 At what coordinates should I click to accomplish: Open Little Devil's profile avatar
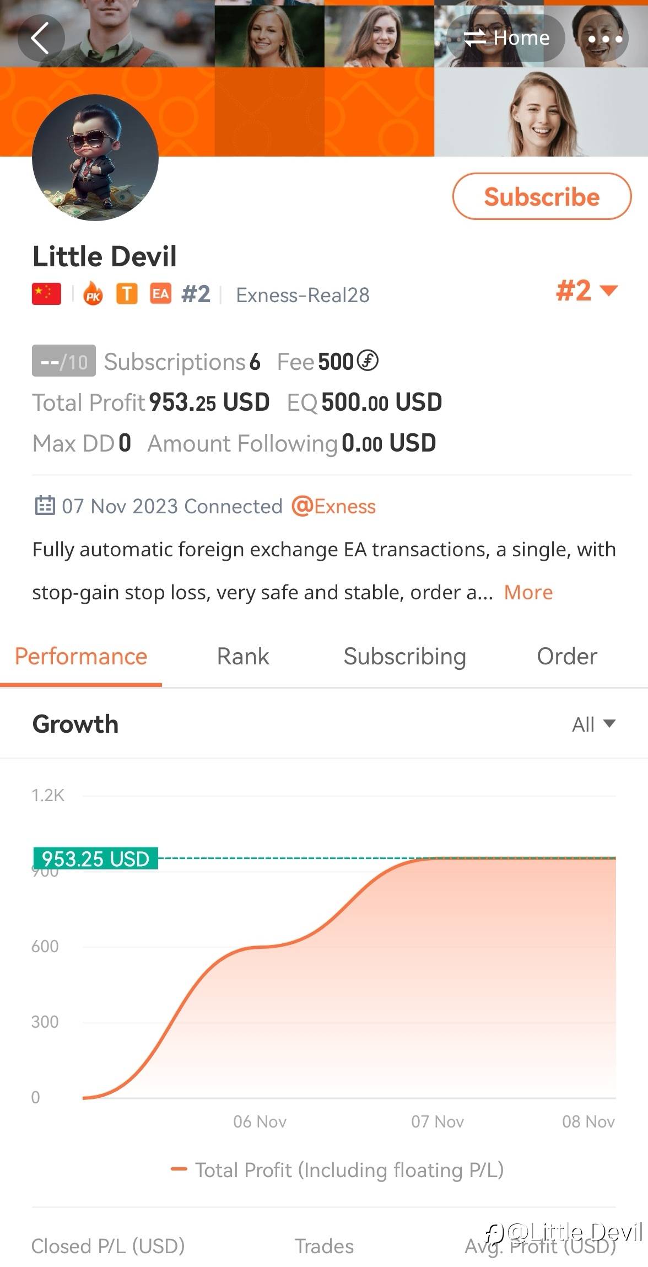[x=95, y=158]
